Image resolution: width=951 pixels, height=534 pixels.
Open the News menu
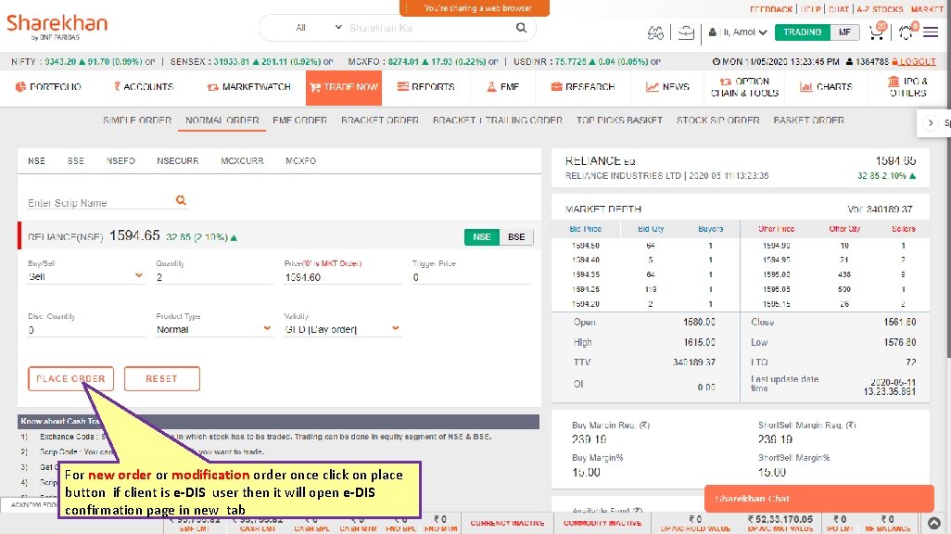pyautogui.click(x=667, y=87)
